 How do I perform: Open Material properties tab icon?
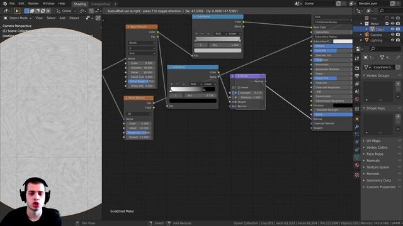point(357,165)
